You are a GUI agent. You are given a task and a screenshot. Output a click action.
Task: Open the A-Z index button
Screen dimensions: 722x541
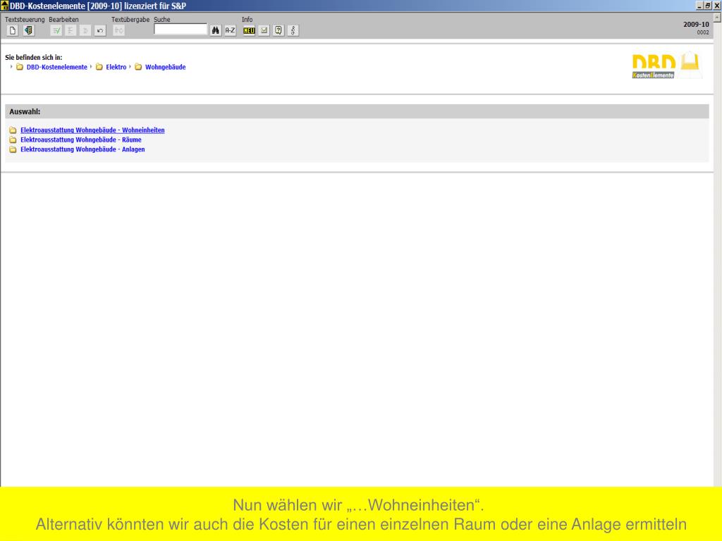click(x=230, y=30)
